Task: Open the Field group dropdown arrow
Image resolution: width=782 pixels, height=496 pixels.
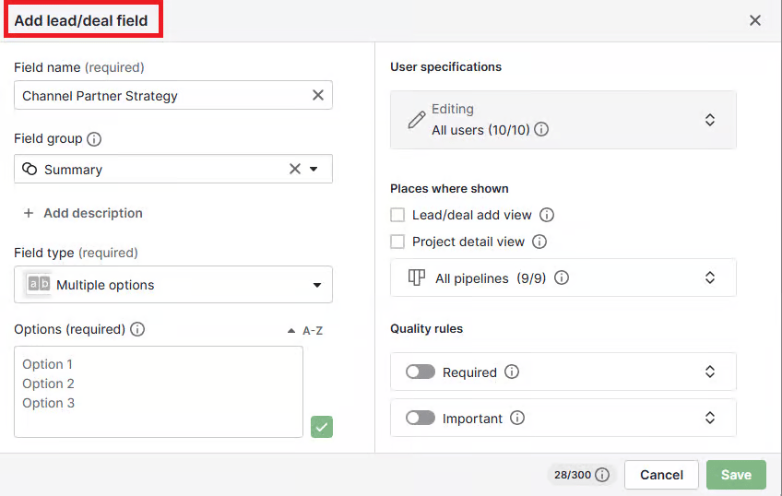Action: coord(314,169)
